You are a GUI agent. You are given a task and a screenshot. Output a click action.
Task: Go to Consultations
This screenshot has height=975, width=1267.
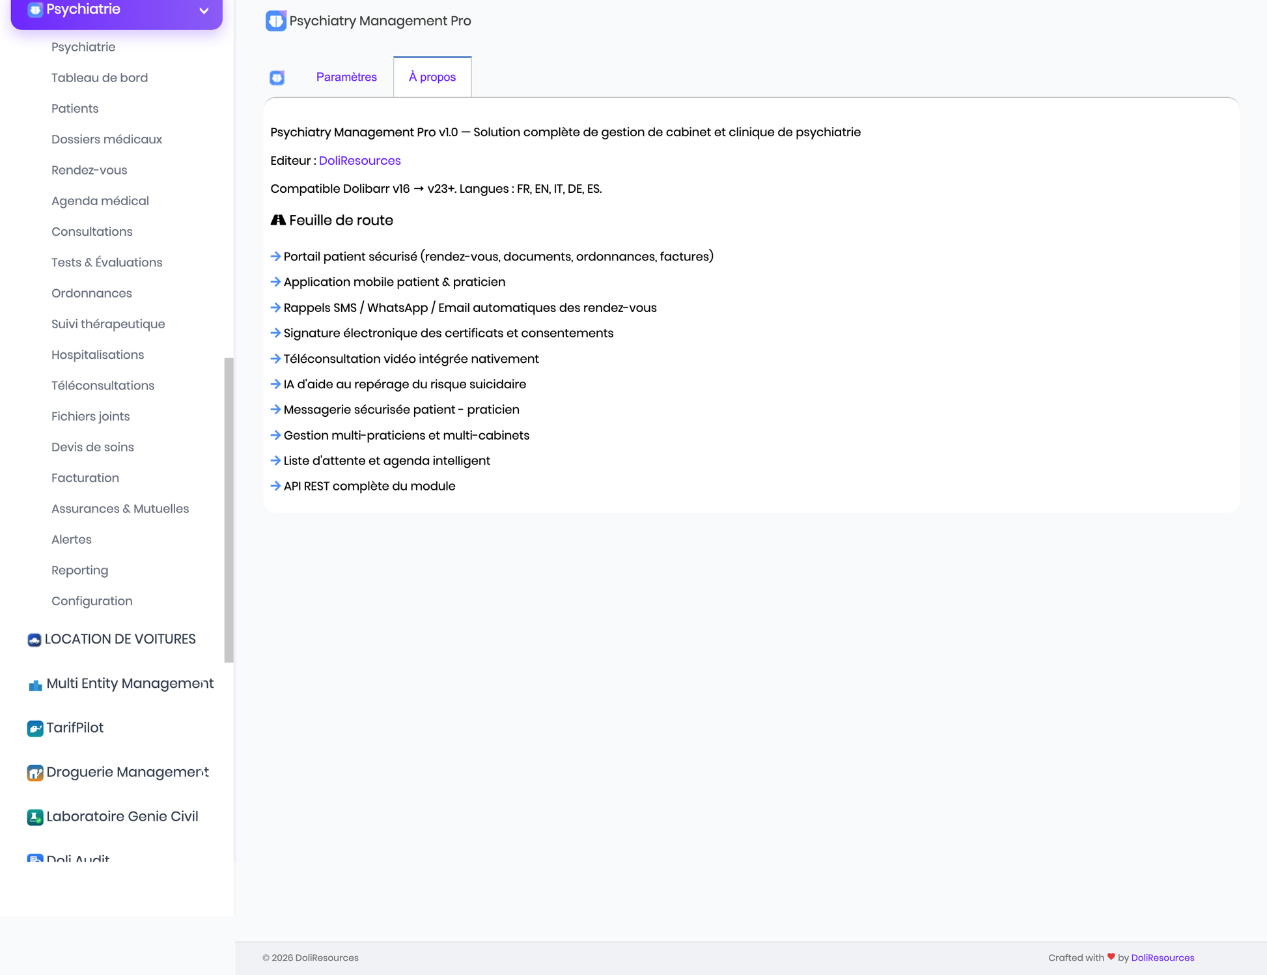(x=92, y=231)
